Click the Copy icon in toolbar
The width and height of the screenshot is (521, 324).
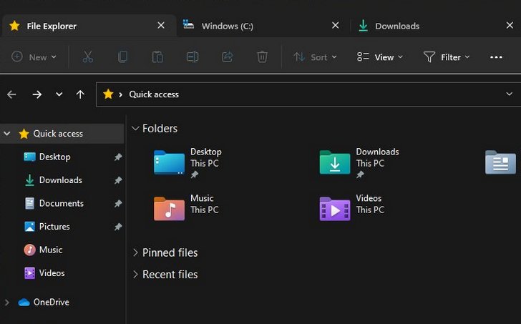click(x=122, y=57)
